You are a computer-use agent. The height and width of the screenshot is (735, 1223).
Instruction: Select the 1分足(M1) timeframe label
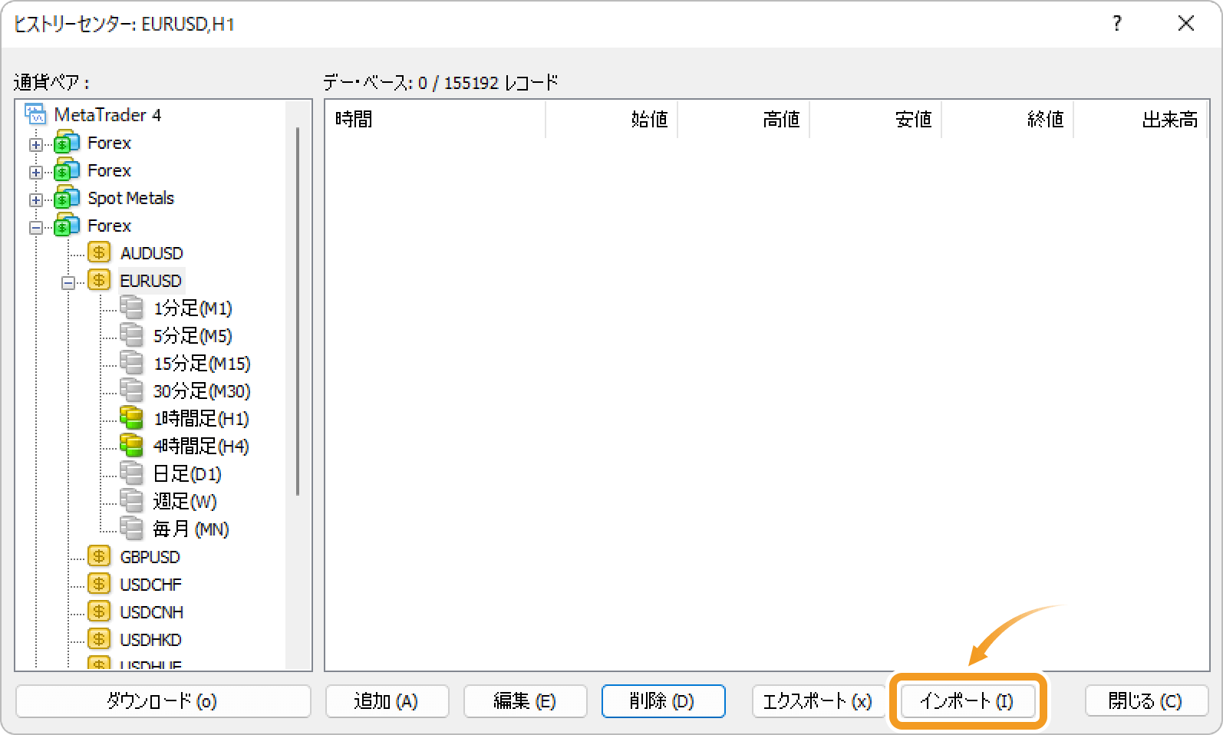tap(193, 308)
